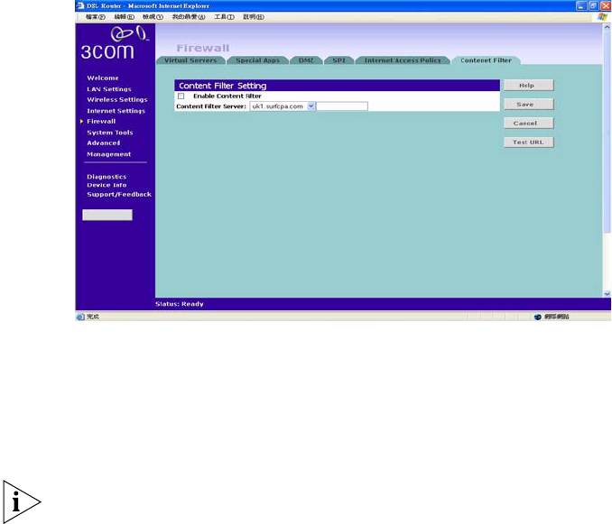
Task: Go to Internet Settings in sidebar
Action: click(116, 111)
